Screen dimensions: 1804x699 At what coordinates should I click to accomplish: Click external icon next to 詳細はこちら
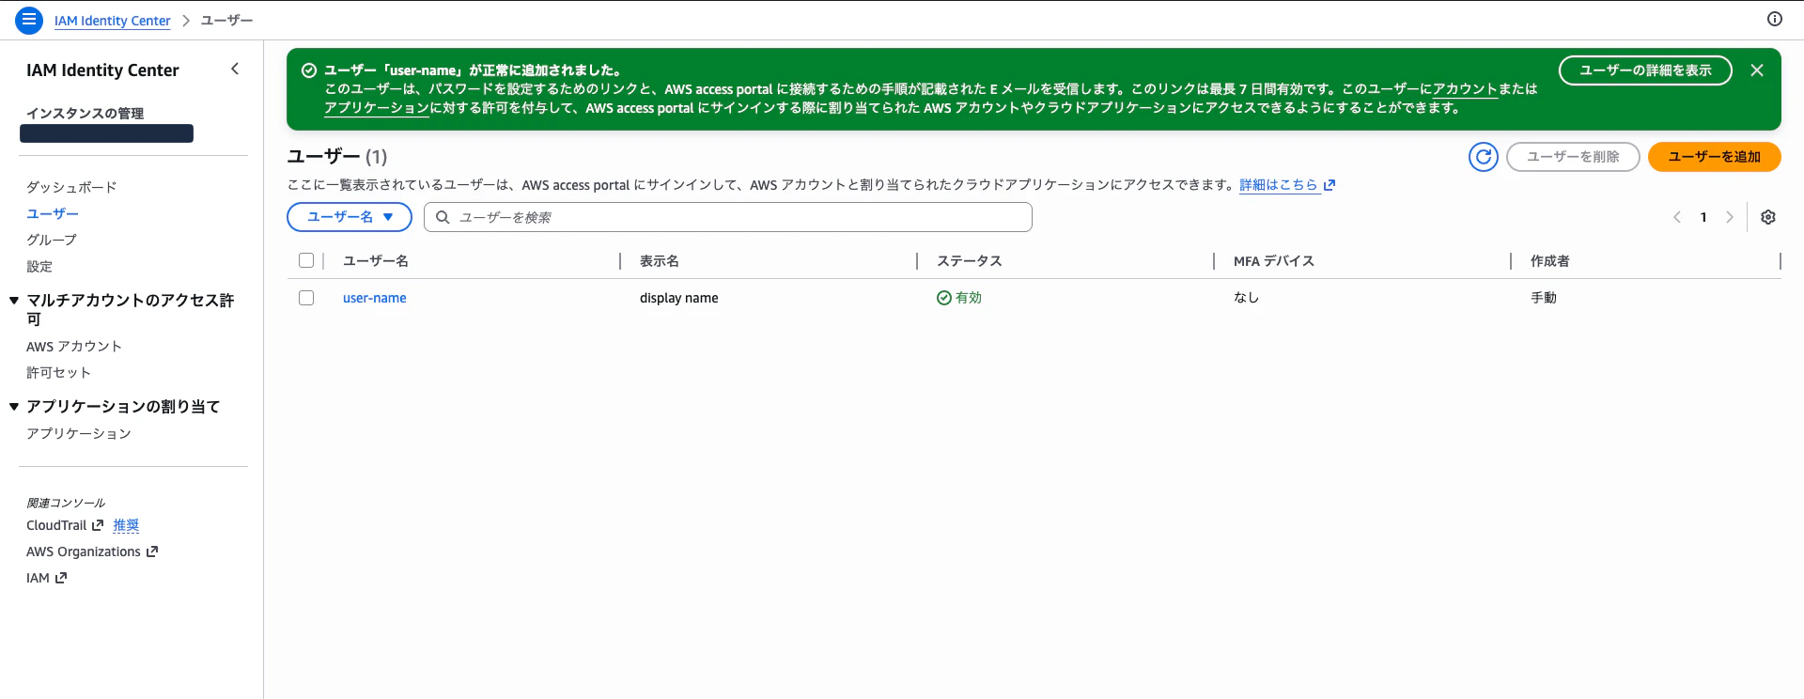(x=1330, y=185)
